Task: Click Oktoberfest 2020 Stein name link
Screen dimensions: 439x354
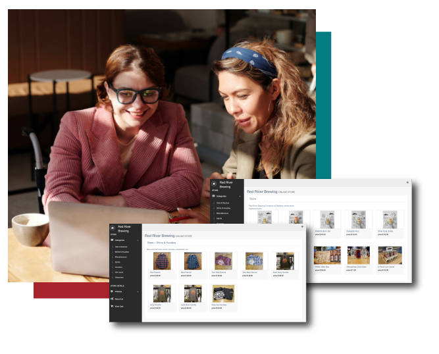Action: [356, 266]
